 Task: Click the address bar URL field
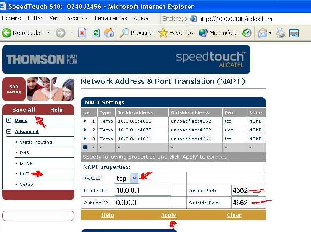click(x=250, y=19)
